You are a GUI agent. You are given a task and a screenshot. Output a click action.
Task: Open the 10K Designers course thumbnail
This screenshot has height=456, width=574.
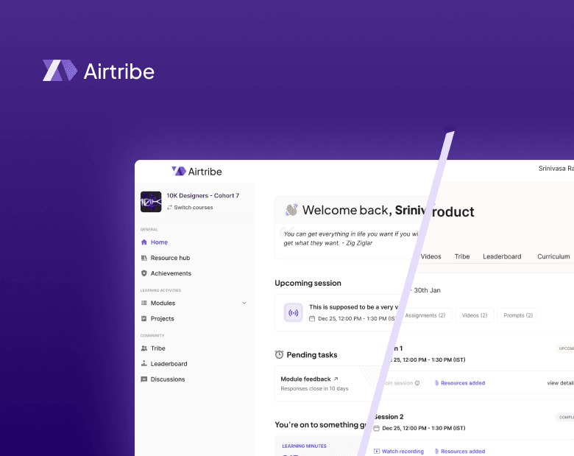tap(151, 202)
